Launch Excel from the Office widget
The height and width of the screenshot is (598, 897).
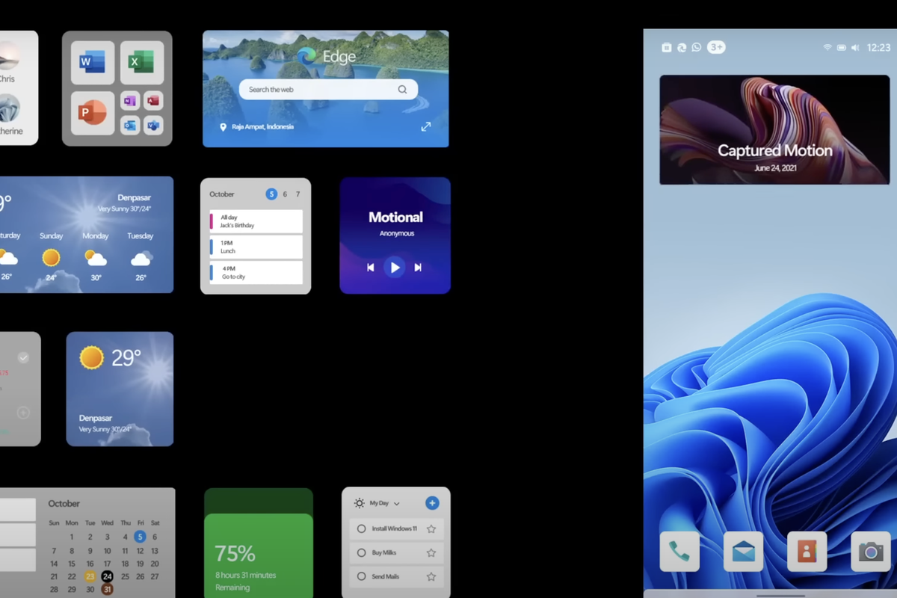pos(141,63)
